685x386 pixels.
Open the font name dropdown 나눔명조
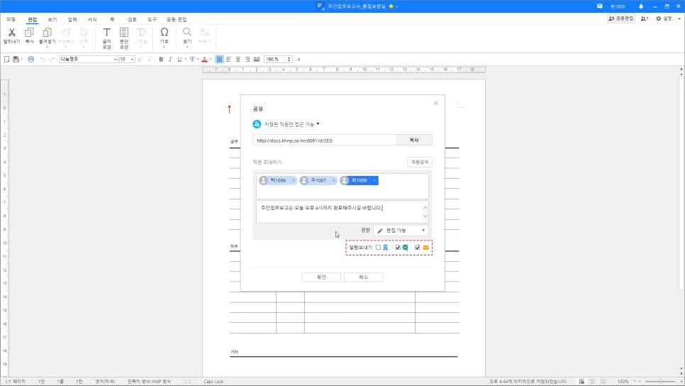[88, 60]
